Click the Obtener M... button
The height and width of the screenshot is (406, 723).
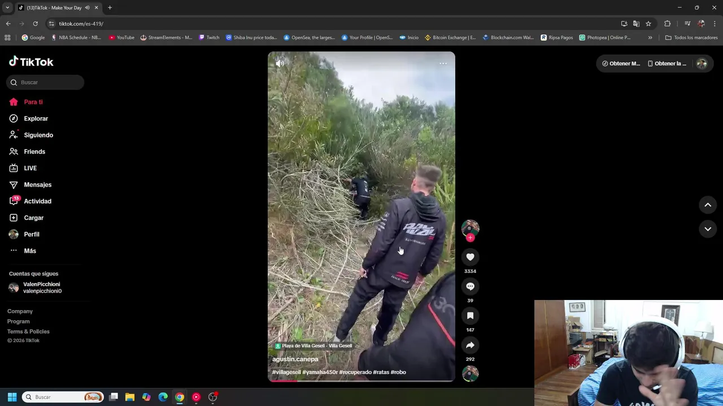coord(621,64)
